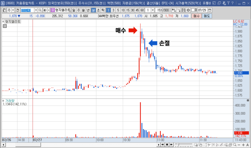Image resolution: width=251 pixels, height=148 pixels.
Task: Click the fast-forward replay button
Action: (171, 145)
